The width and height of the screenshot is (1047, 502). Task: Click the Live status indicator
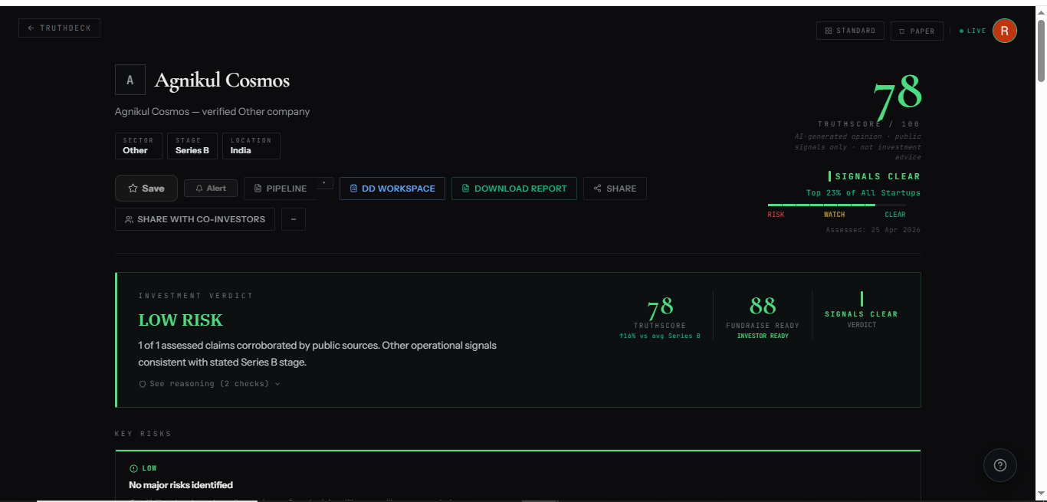click(x=973, y=31)
